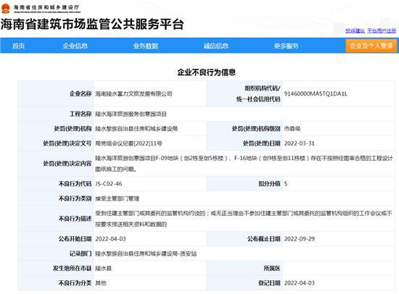Open the 诚信信息 menu item

coord(215,46)
